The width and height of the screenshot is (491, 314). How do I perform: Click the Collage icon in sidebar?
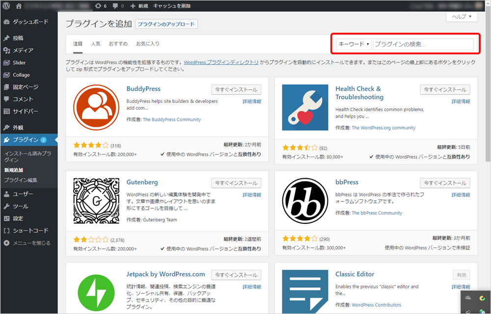6,74
